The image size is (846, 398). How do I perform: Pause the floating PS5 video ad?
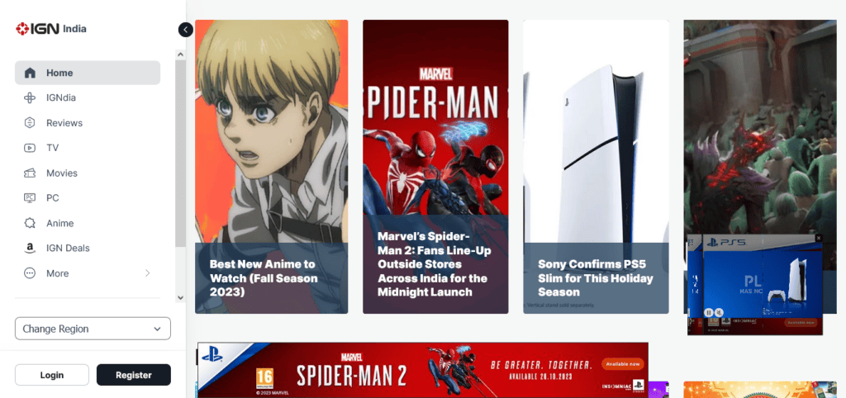click(x=710, y=312)
